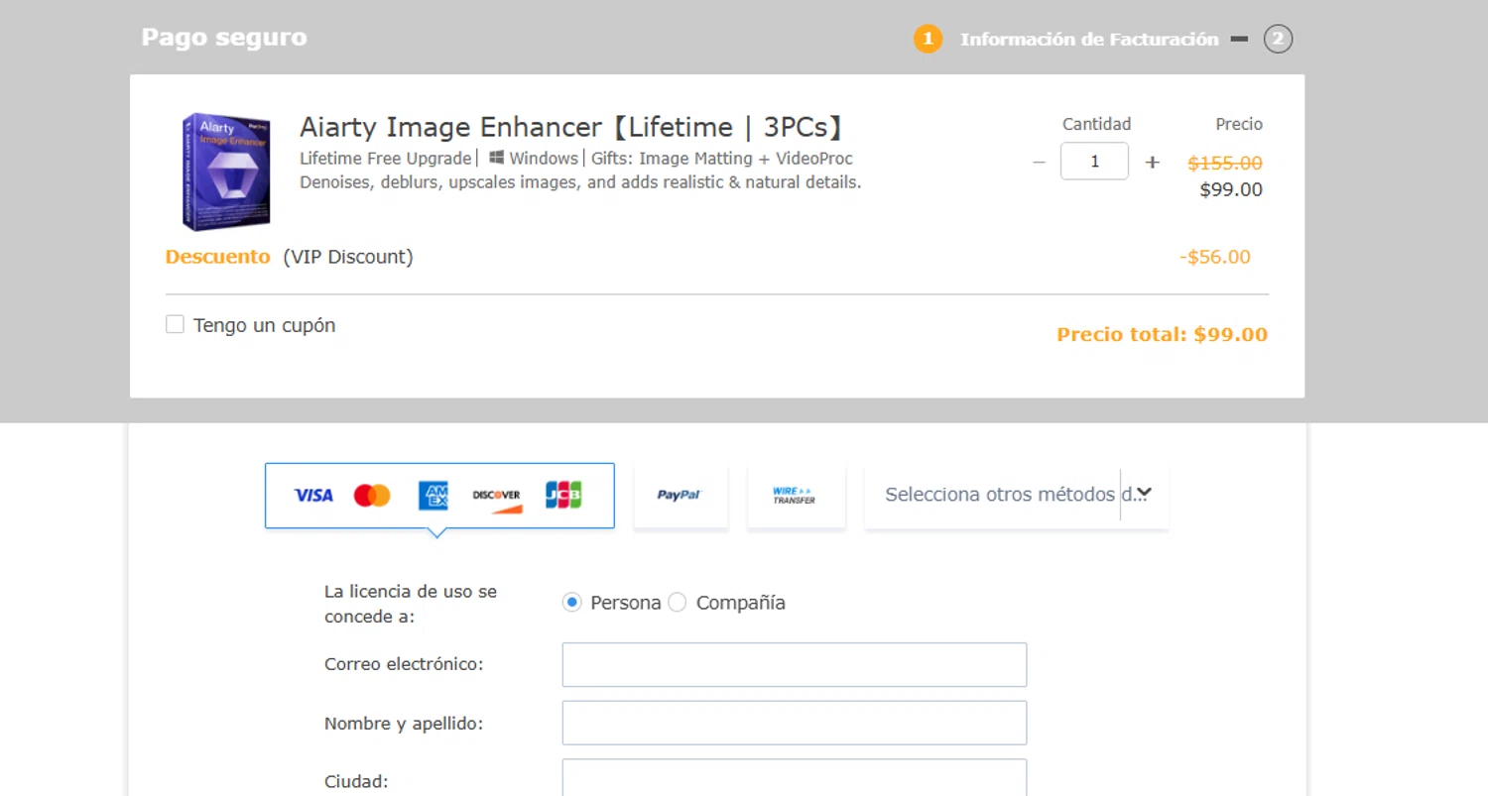Image resolution: width=1488 pixels, height=796 pixels.
Task: Check the 'Tengo un cupón' checkbox
Action: tap(176, 324)
